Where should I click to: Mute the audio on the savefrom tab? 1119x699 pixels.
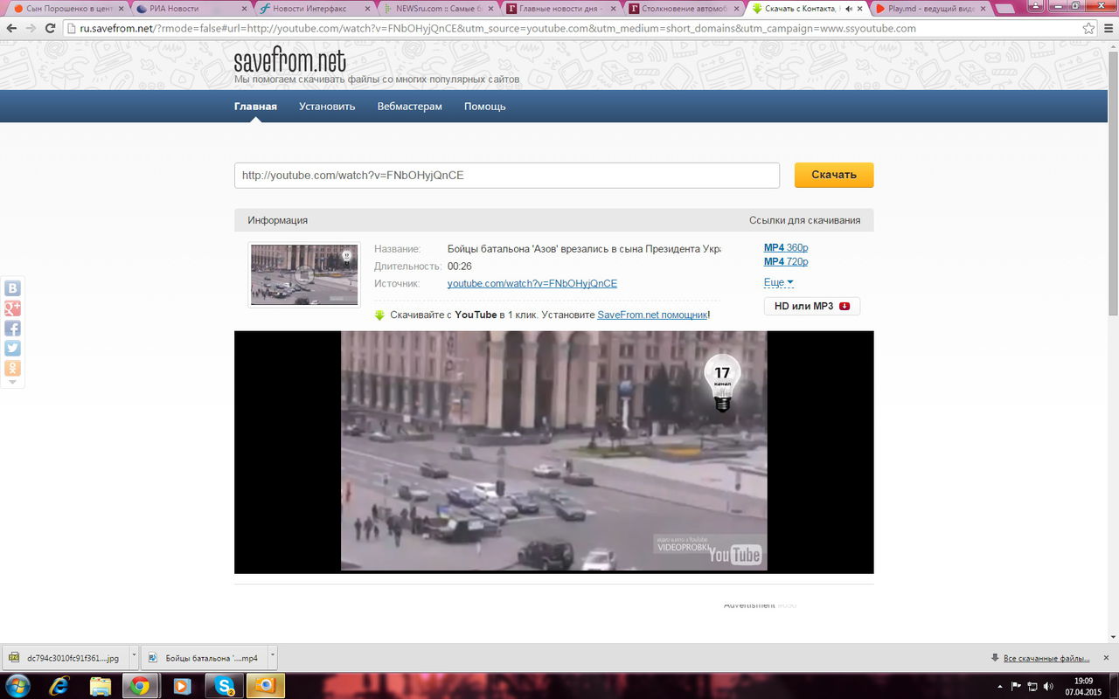point(848,9)
